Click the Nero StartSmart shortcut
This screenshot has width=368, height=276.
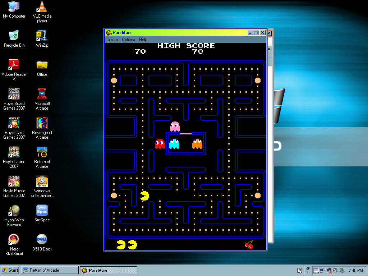point(14,244)
